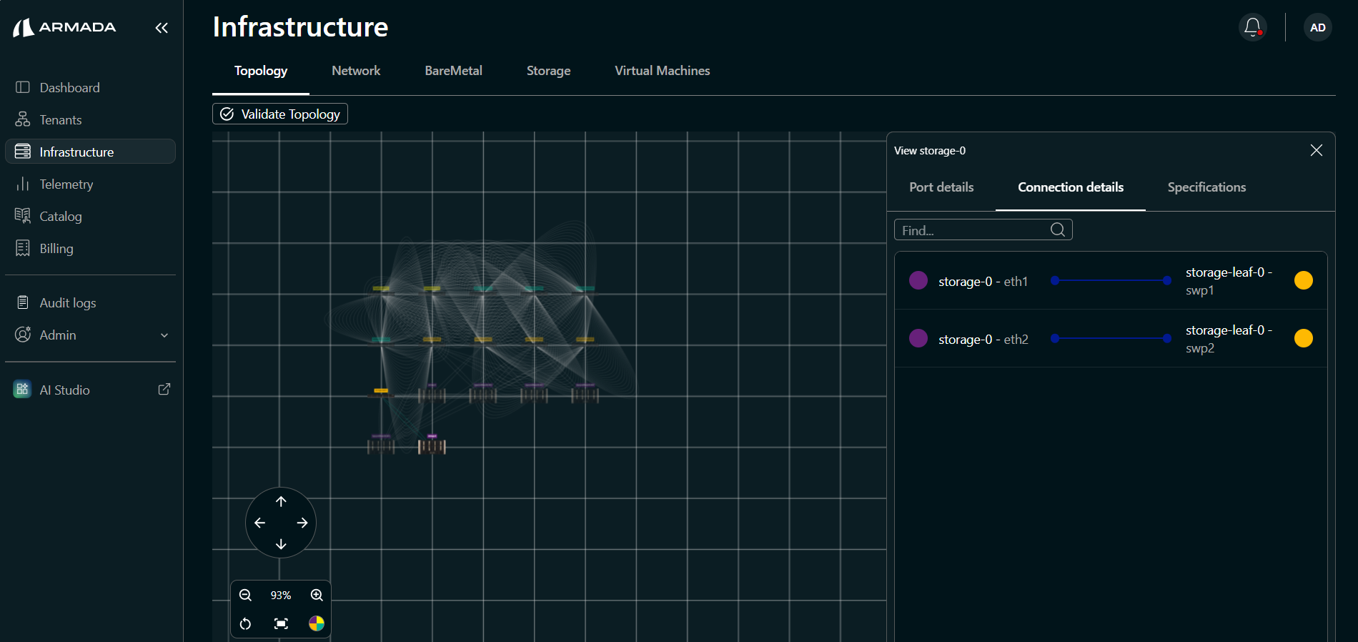Close the View storage-0 panel
Image resolution: width=1358 pixels, height=642 pixels.
[1316, 150]
